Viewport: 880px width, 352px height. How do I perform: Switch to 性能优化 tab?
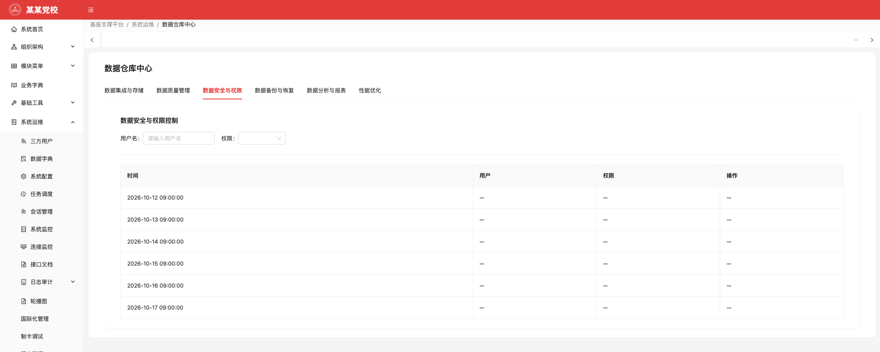pos(370,90)
